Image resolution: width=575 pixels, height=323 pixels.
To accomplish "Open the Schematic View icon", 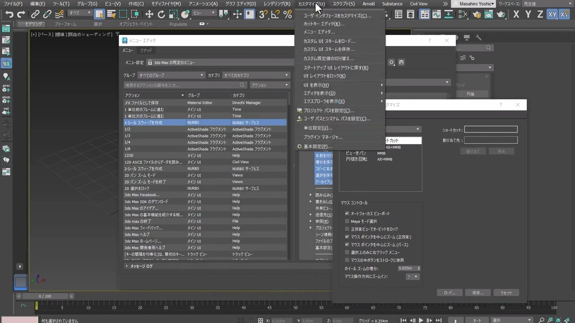I will coord(448,14).
